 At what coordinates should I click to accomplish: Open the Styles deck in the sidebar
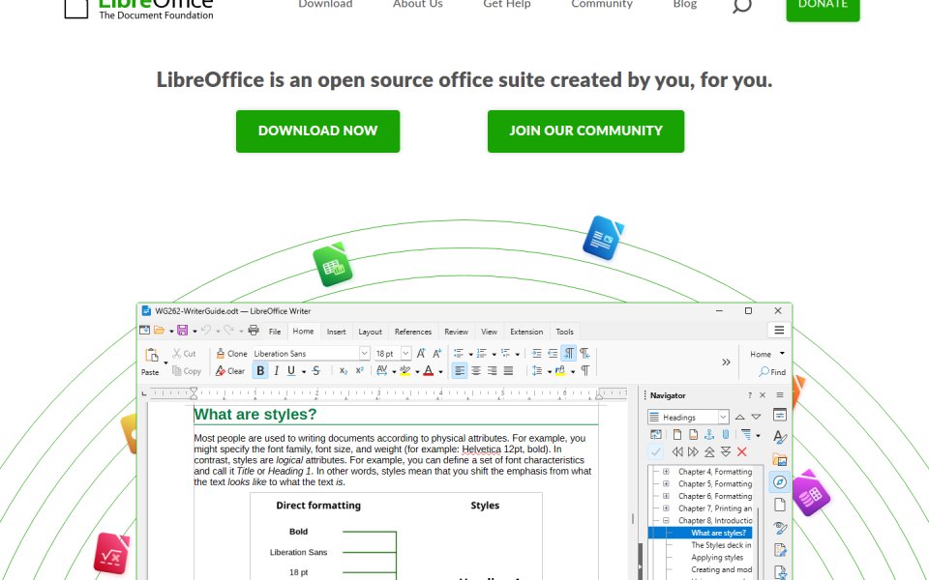780,437
